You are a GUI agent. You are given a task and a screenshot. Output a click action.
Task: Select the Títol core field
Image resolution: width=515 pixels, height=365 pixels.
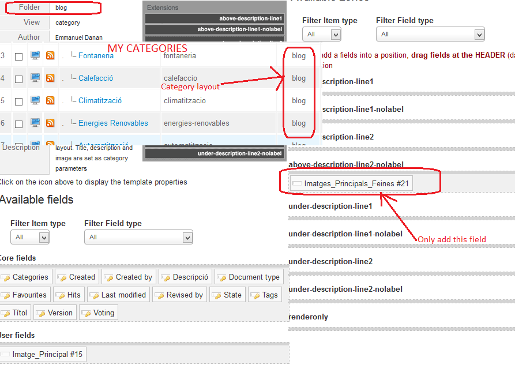[16, 313]
